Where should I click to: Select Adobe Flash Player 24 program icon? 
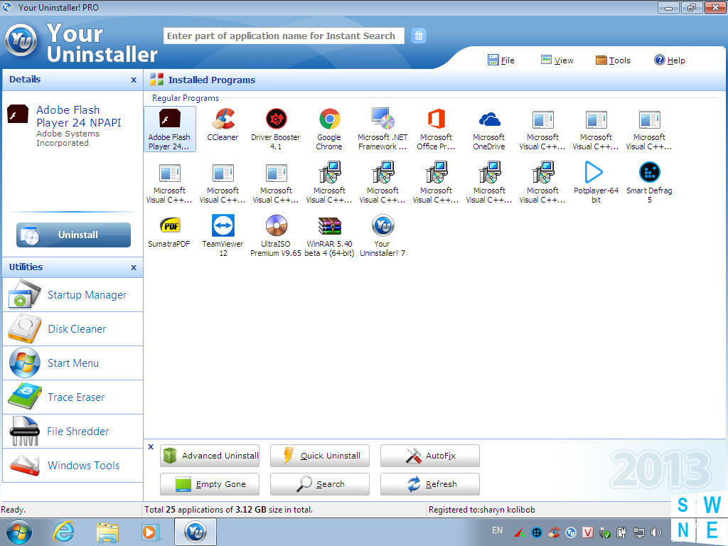point(169,129)
